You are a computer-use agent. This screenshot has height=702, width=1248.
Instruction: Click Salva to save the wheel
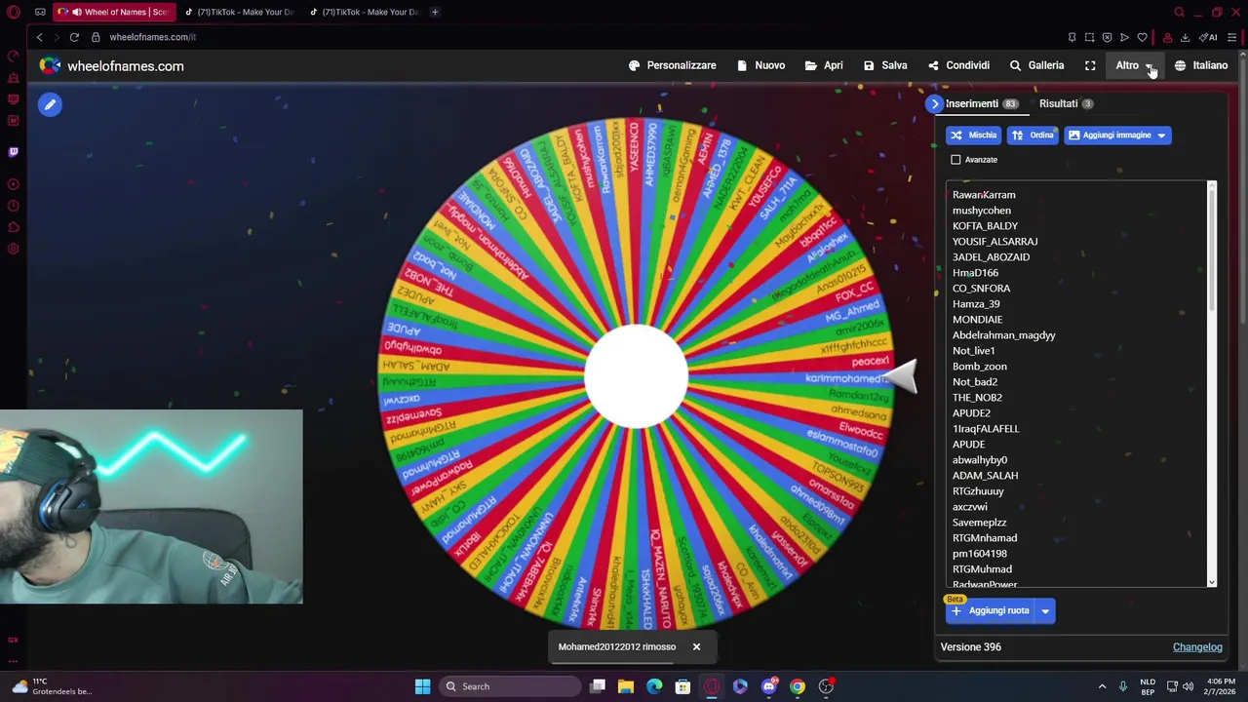tap(885, 65)
